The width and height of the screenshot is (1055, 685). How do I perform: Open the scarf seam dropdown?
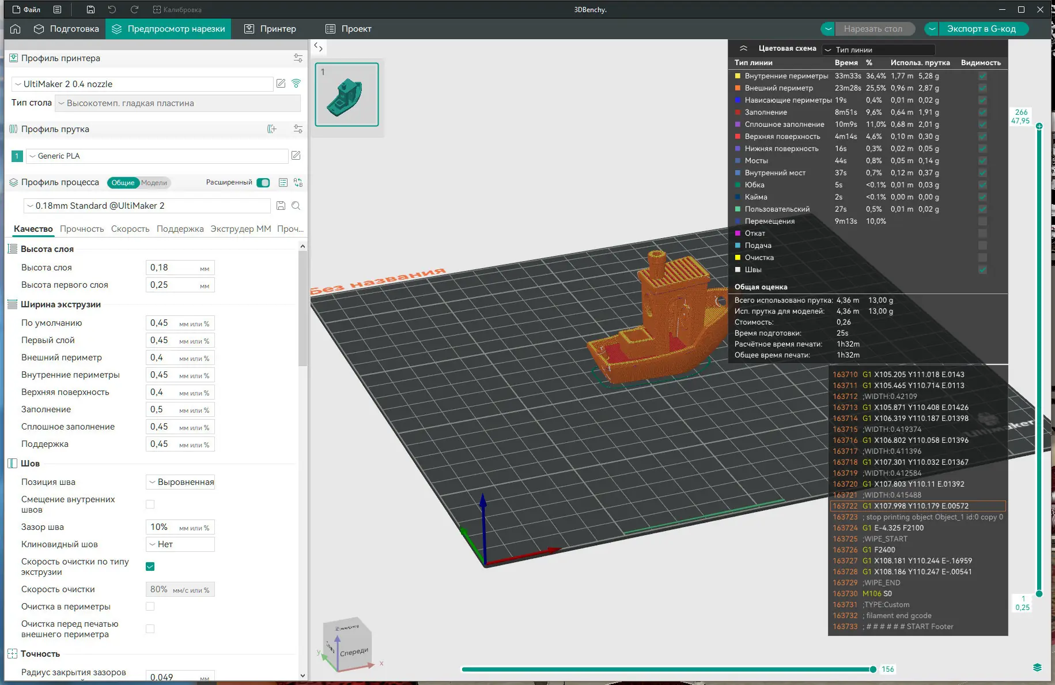click(180, 544)
